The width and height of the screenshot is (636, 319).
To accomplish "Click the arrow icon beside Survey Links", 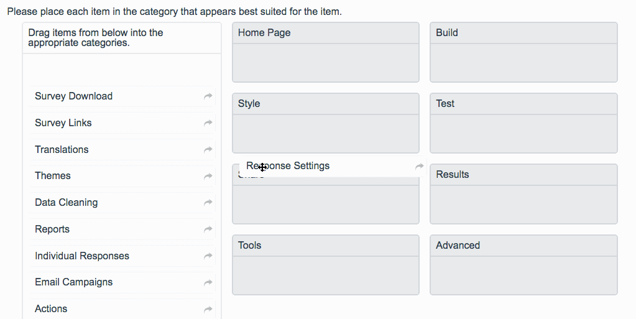I will (208, 123).
